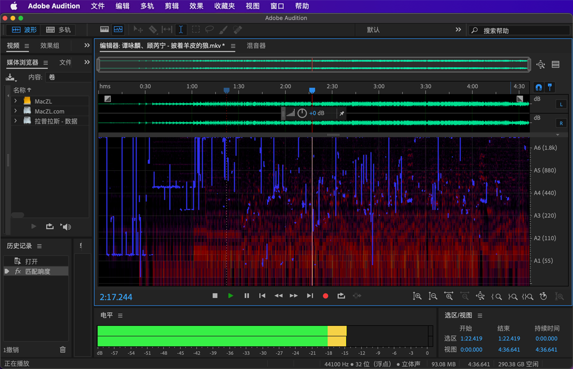The image size is (573, 369).
Task: Switch to 多轨 multitrack view
Action: pos(59,30)
